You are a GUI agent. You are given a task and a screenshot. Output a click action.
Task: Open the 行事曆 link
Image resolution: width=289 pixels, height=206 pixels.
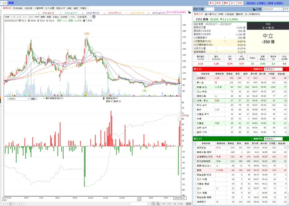[x=270, y=3]
